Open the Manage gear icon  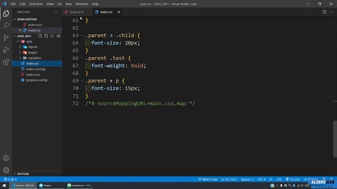(x=6, y=170)
